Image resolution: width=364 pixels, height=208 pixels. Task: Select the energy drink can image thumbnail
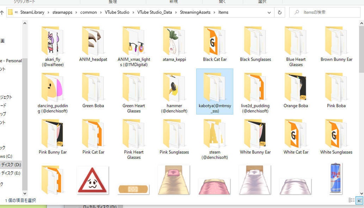click(336, 178)
